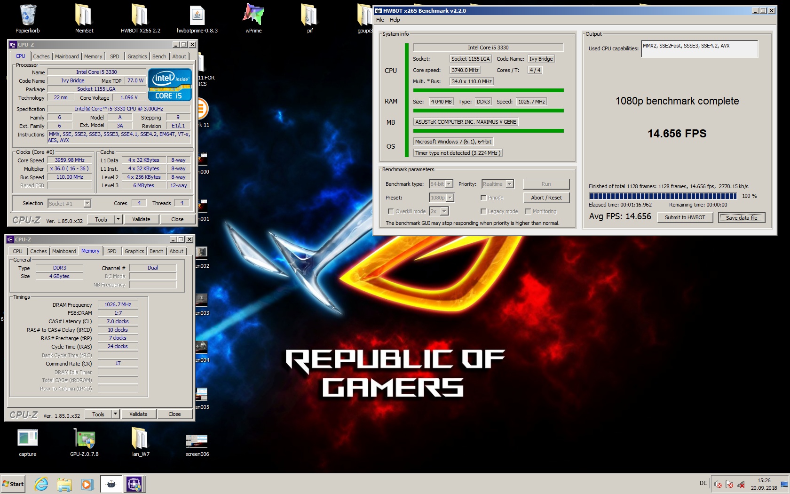Toggle the Pmode checkbox
790x494 pixels.
coord(483,198)
